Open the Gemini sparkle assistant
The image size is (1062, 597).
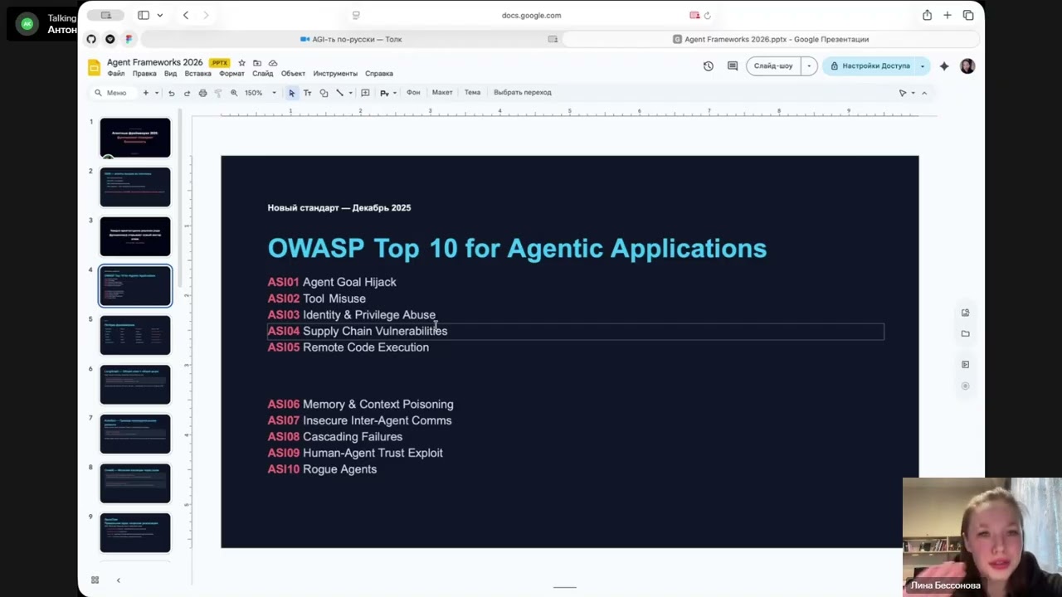tap(944, 66)
